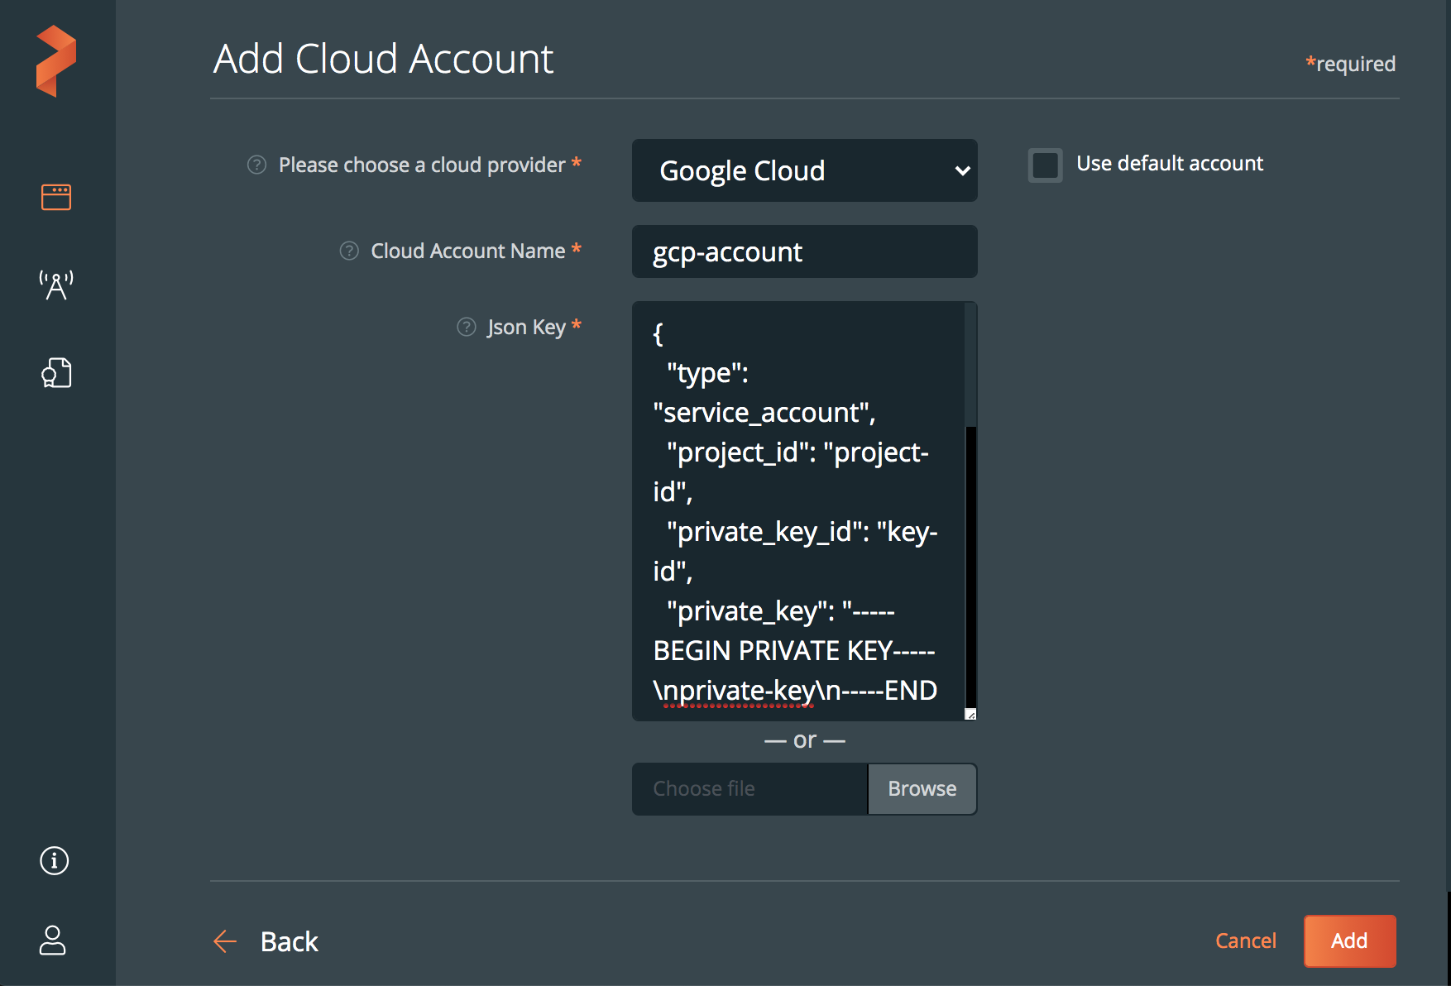Go Back to the previous page
Screen dimensions: 1451x986
click(x=289, y=941)
